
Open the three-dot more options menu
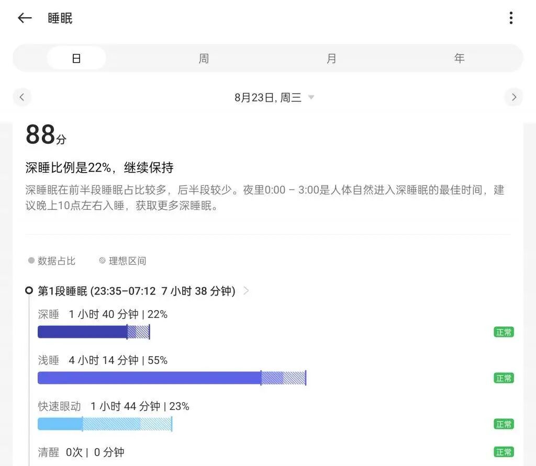(511, 18)
